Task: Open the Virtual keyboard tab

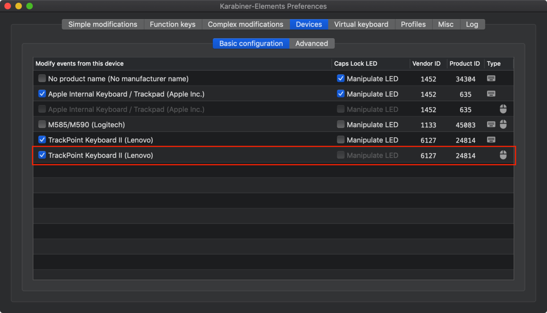Action: coord(361,24)
